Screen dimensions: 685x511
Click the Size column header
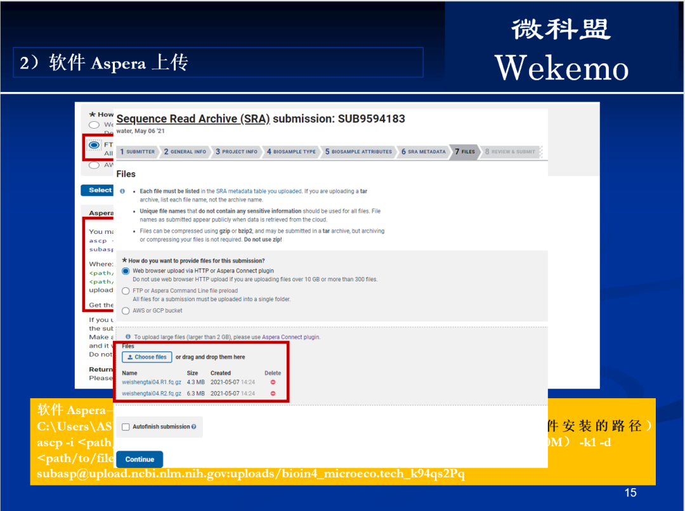pyautogui.click(x=192, y=373)
